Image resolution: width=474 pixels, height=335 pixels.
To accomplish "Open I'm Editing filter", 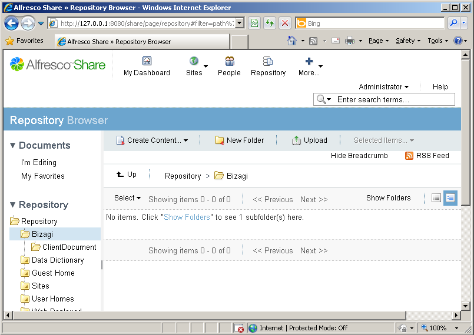I will pyautogui.click(x=39, y=163).
